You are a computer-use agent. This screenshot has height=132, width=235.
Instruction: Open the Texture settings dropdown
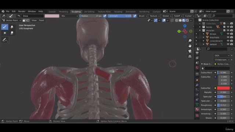[x=155, y=16]
